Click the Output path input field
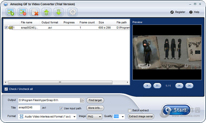 pyautogui.click(x=49, y=100)
